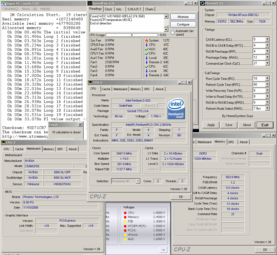Open the Calculate menu in Super PI
This screenshot has height=255, width=277.
coord(10,9)
